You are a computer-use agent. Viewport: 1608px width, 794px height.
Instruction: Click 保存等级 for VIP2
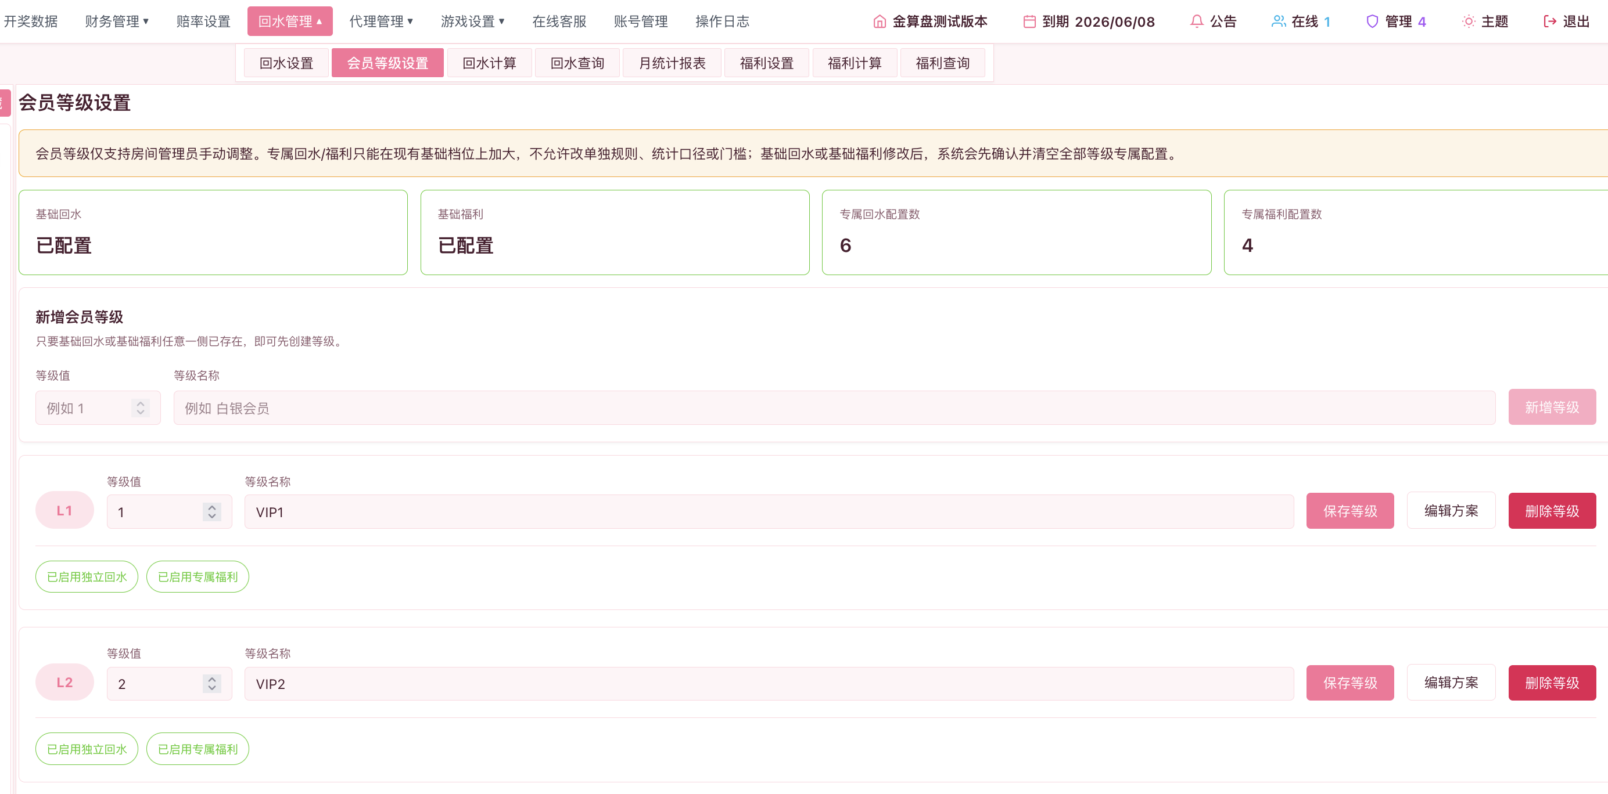click(1350, 683)
